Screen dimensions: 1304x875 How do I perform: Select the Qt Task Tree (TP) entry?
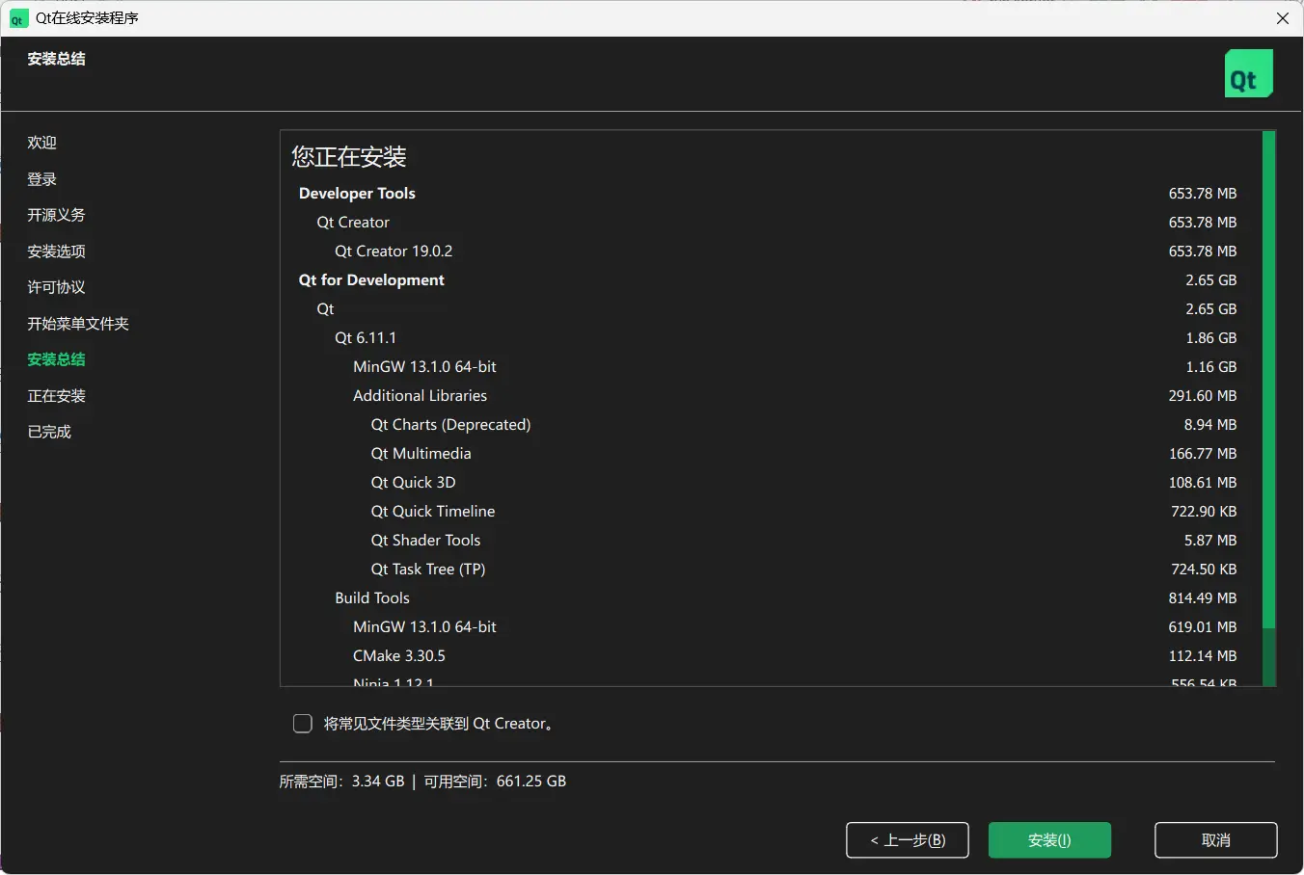pos(768,570)
